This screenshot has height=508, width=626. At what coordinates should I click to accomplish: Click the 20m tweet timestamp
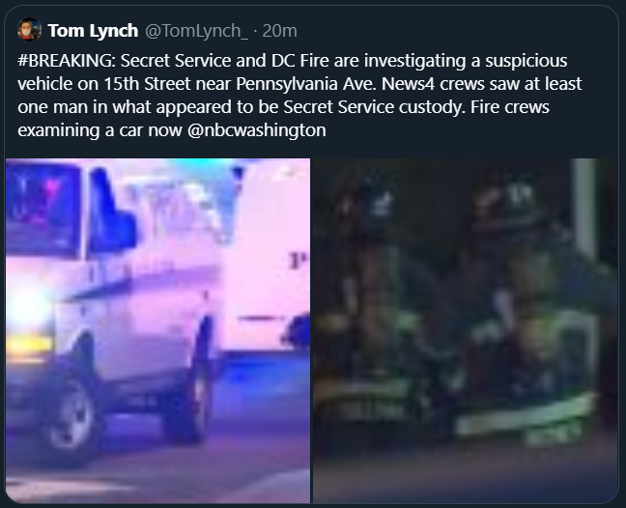click(x=279, y=31)
